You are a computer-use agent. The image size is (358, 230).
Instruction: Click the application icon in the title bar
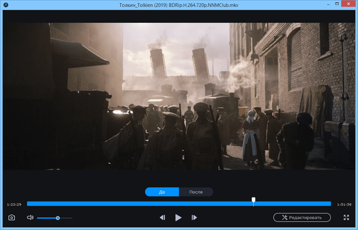[x=6, y=5]
